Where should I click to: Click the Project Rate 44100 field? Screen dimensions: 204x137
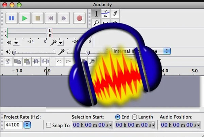pos(14,125)
